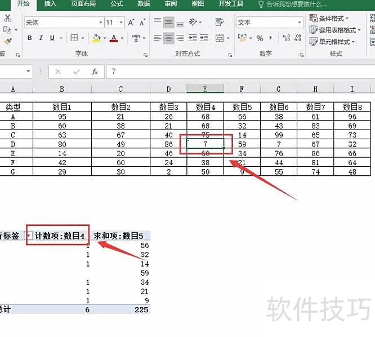Toggle Underline formatting

tap(52, 38)
